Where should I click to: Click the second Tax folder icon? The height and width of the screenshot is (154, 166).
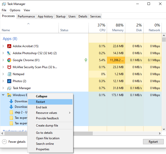coord(11,123)
